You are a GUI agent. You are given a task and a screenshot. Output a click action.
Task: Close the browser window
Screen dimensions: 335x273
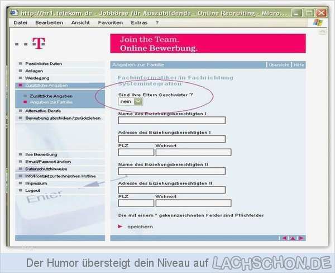coord(322,13)
